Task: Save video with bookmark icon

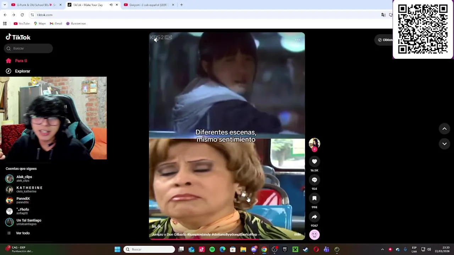Action: [x=314, y=198]
